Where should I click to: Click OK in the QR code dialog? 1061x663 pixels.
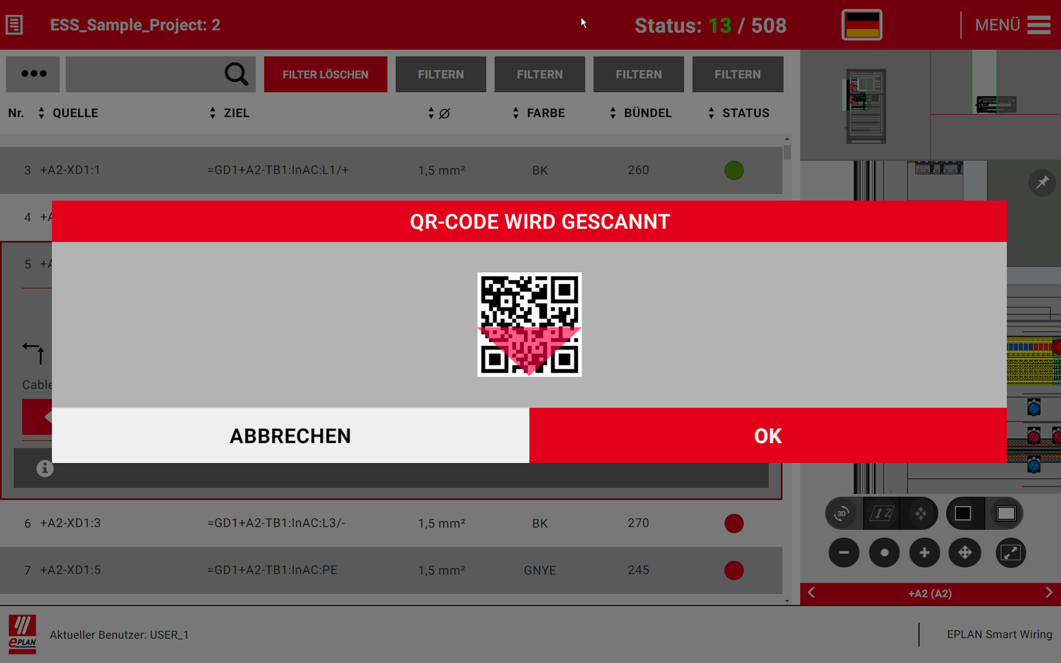[767, 436]
